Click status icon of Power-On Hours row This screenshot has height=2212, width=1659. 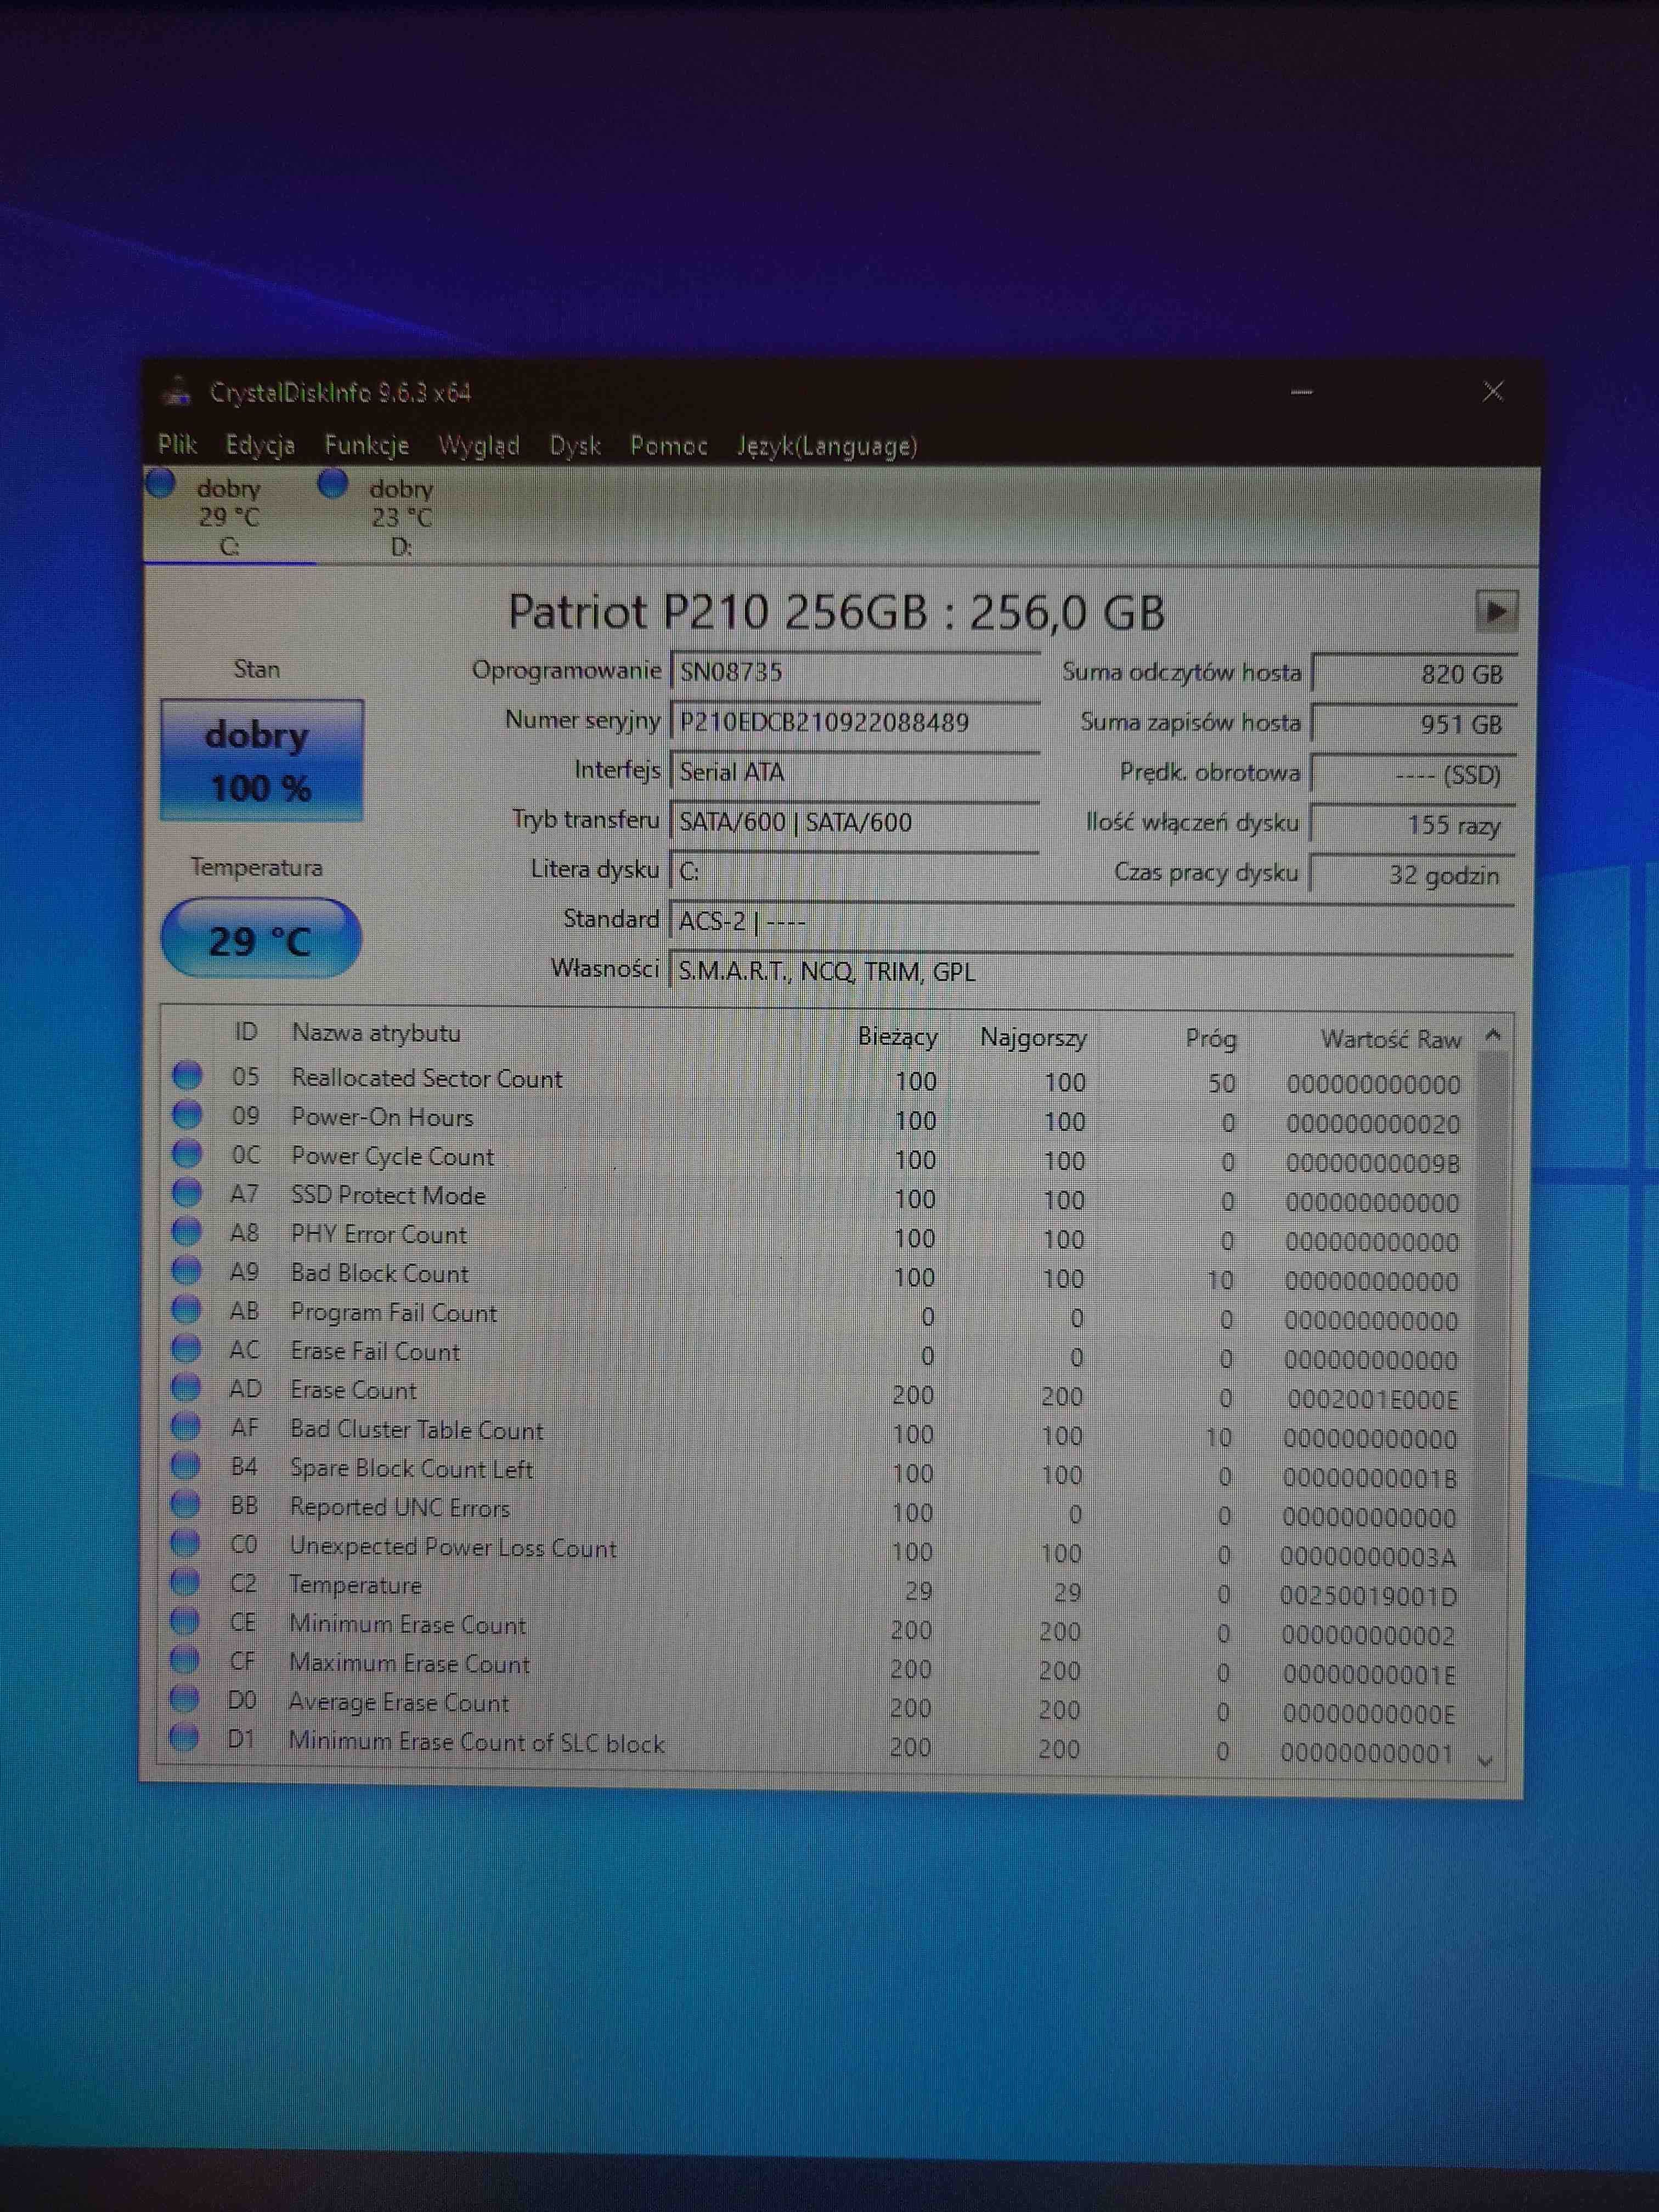click(x=187, y=1114)
